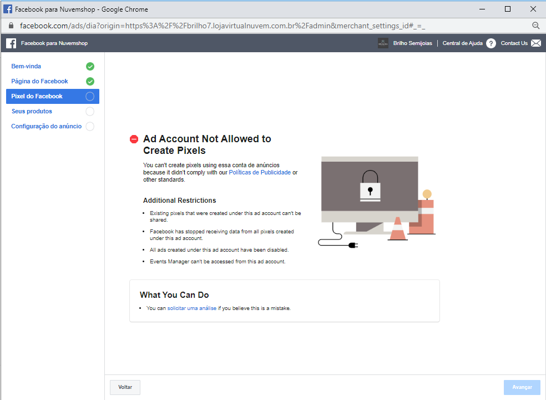Click the Brilho Semijoias store avatar
Image resolution: width=546 pixels, height=400 pixels.
[x=383, y=43]
